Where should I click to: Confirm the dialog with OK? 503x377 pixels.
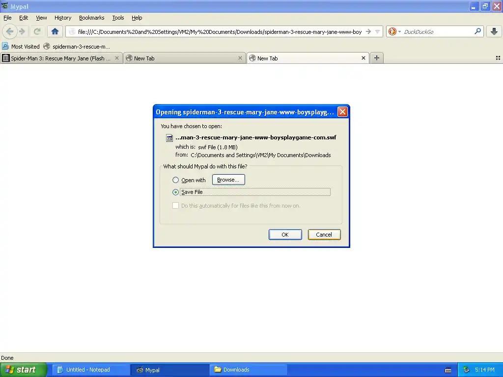pyautogui.click(x=285, y=234)
